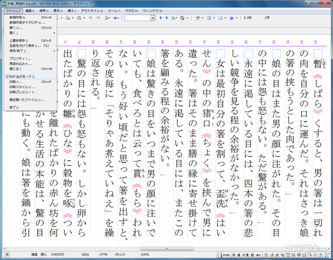
Task: Click the blue help question icon
Action: coord(231,18)
